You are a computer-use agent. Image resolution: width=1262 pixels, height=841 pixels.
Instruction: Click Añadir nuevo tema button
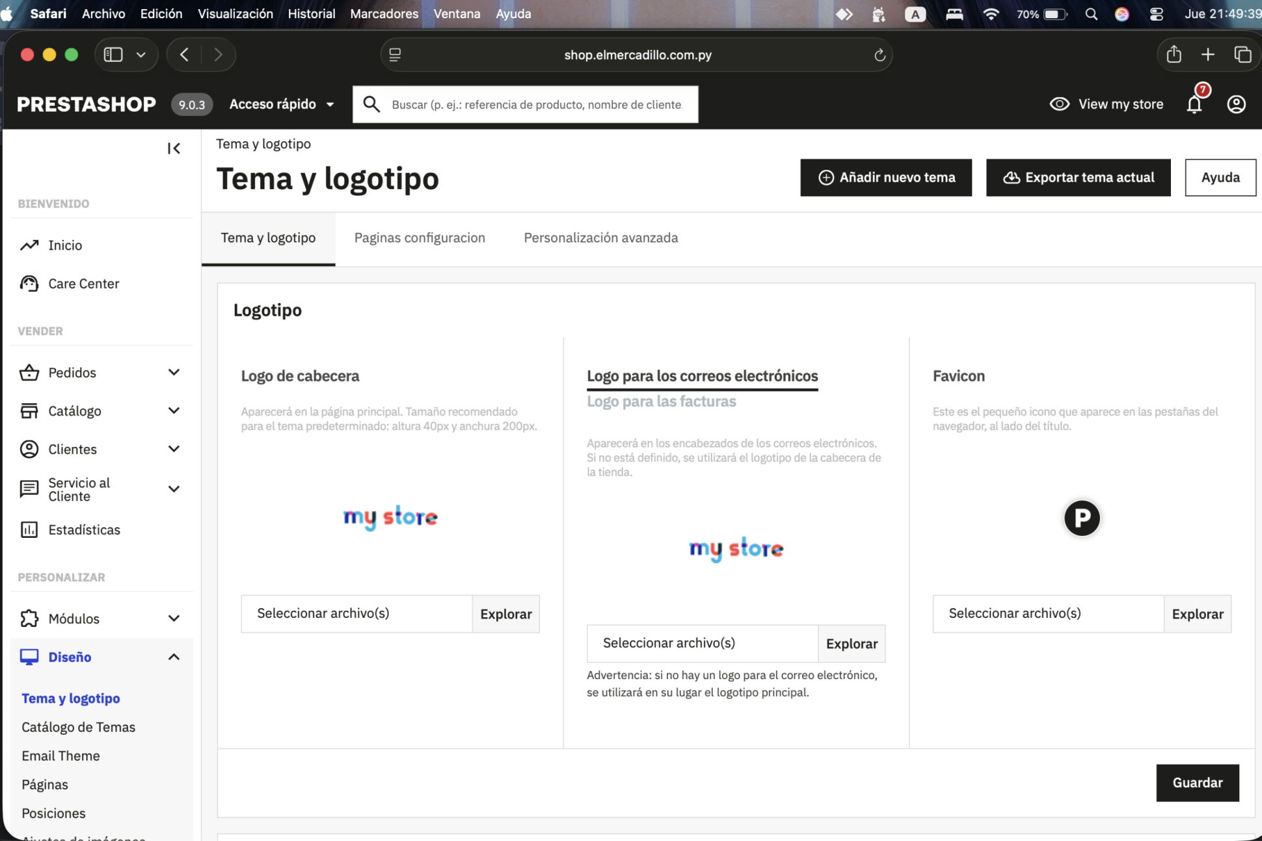point(885,178)
